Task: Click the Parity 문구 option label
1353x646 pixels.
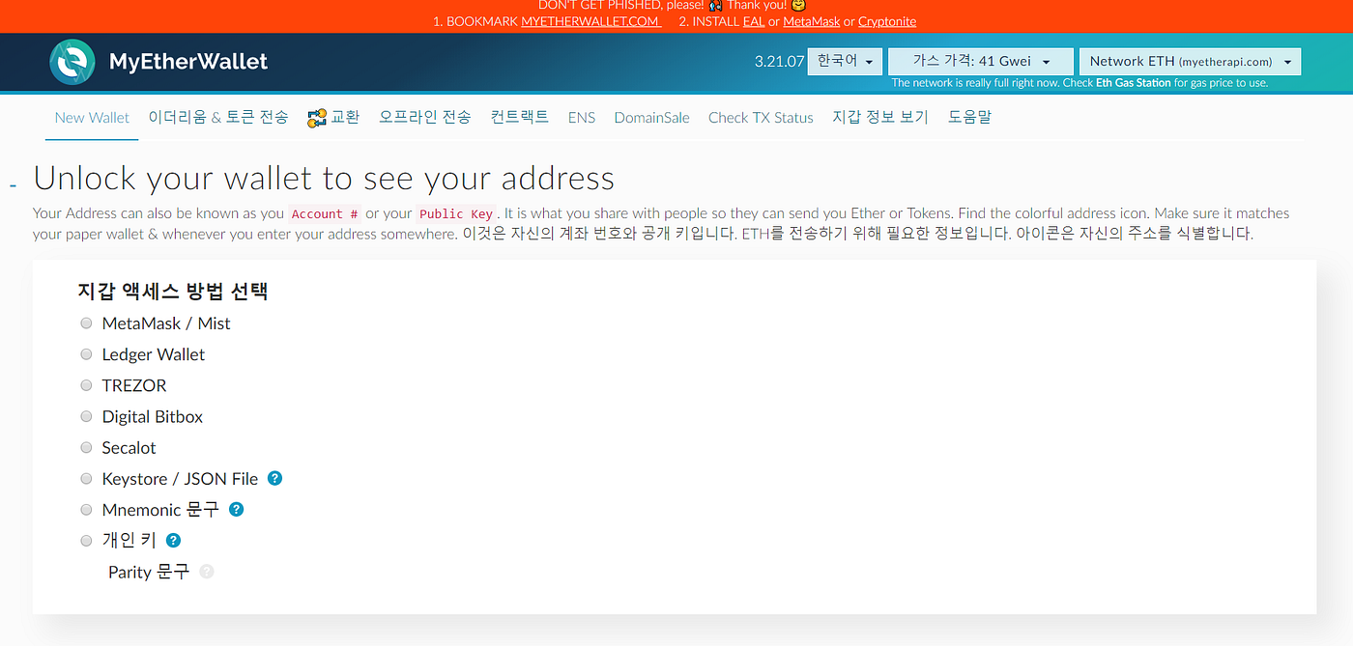Action: coord(149,572)
